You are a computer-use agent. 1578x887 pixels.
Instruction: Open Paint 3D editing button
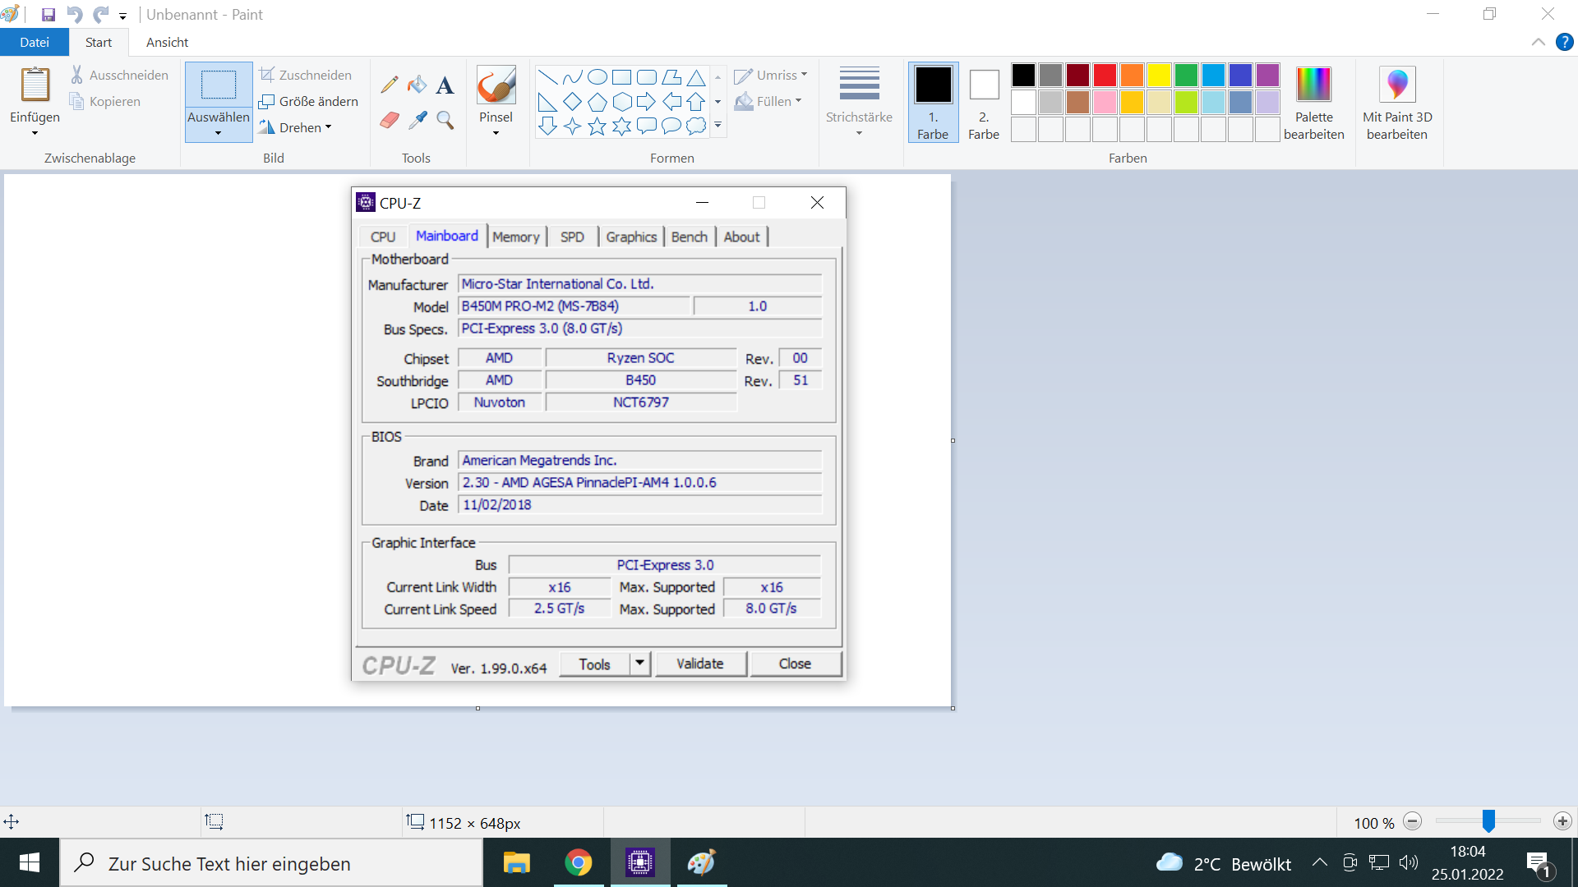tap(1396, 102)
